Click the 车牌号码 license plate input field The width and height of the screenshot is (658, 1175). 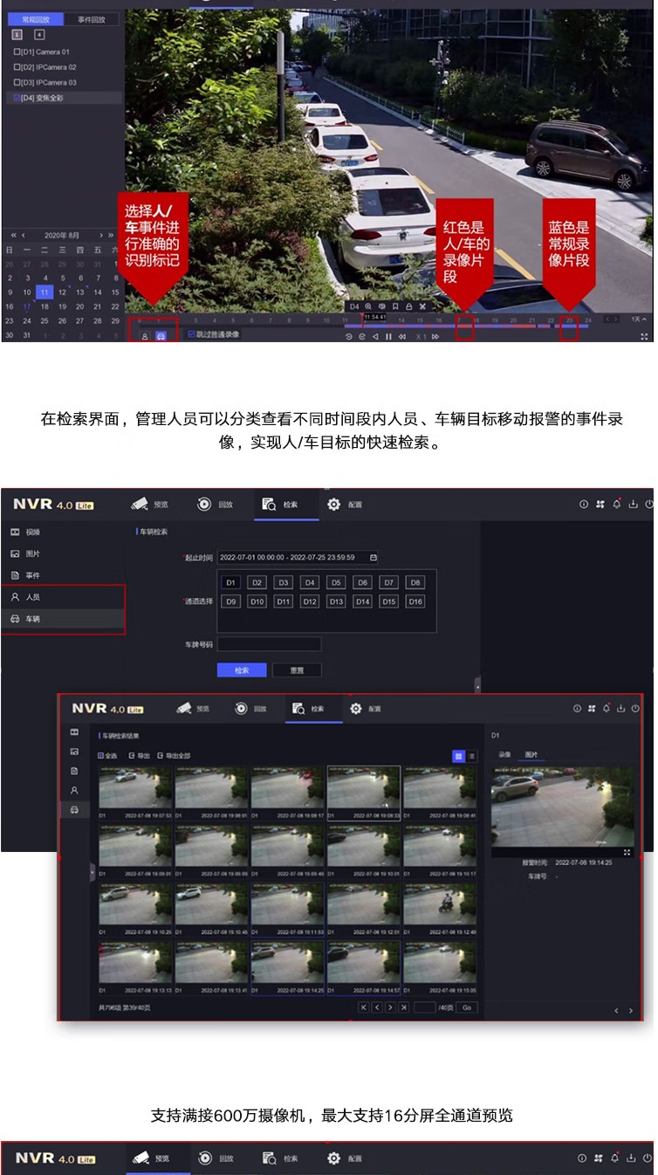269,644
